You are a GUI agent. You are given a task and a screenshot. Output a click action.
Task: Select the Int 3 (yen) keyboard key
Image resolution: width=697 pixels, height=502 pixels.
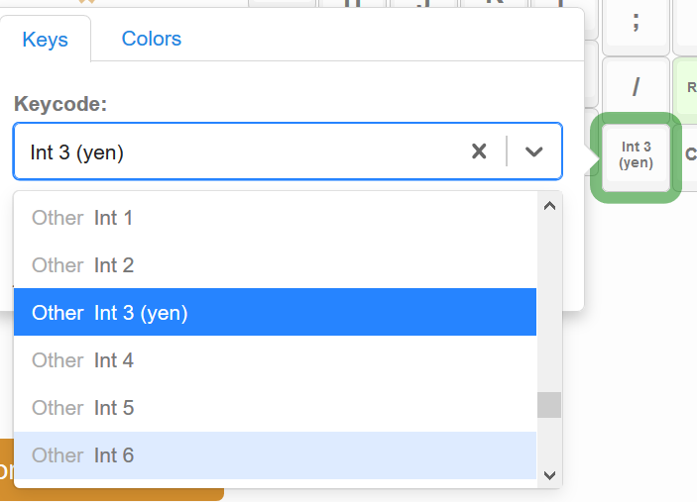636,157
